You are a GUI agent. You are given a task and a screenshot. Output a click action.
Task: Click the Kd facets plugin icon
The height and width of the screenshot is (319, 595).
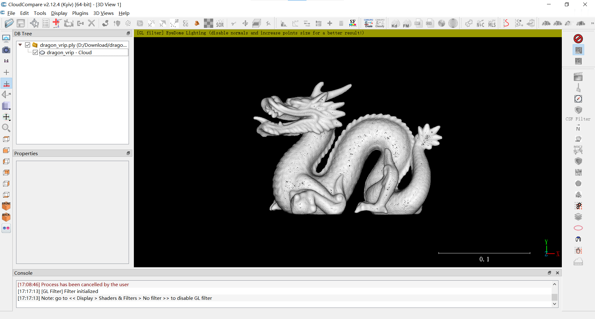click(395, 24)
